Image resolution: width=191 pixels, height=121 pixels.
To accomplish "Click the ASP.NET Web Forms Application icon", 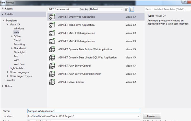I will pyautogui.click(x=52, y=25).
